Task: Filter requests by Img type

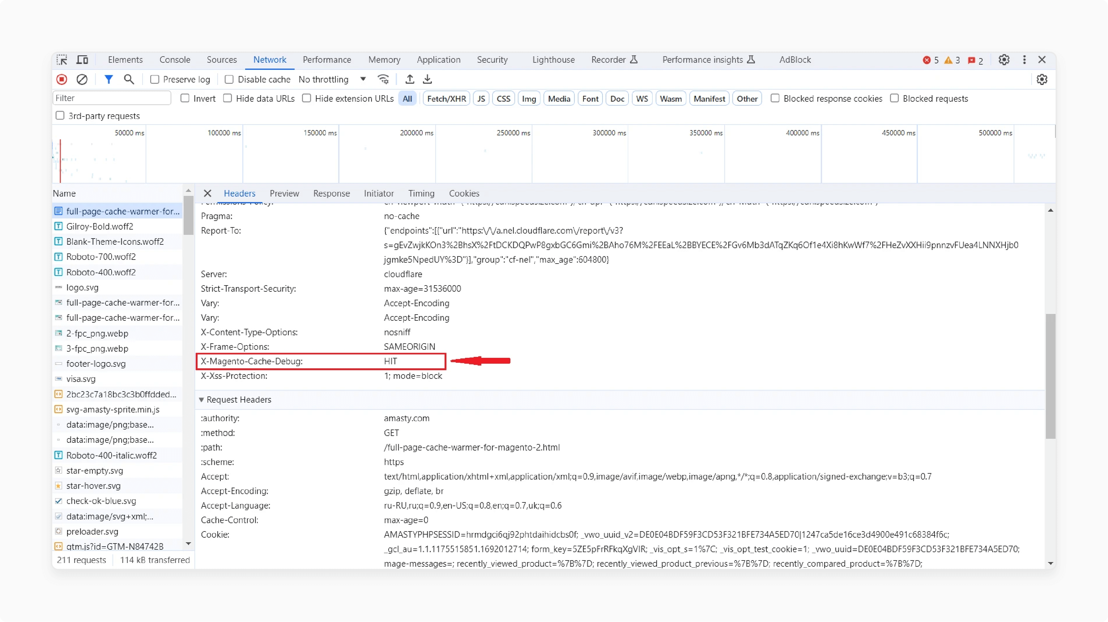Action: (x=529, y=99)
